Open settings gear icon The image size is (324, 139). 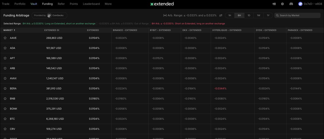coord(282,4)
